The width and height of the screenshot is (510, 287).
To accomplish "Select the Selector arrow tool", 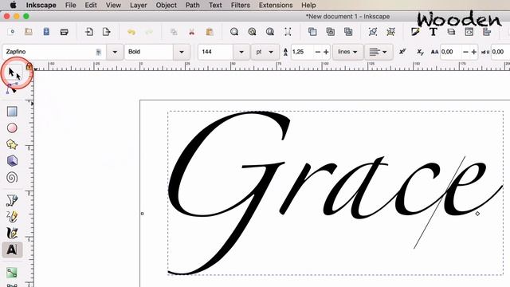I will click(12, 72).
